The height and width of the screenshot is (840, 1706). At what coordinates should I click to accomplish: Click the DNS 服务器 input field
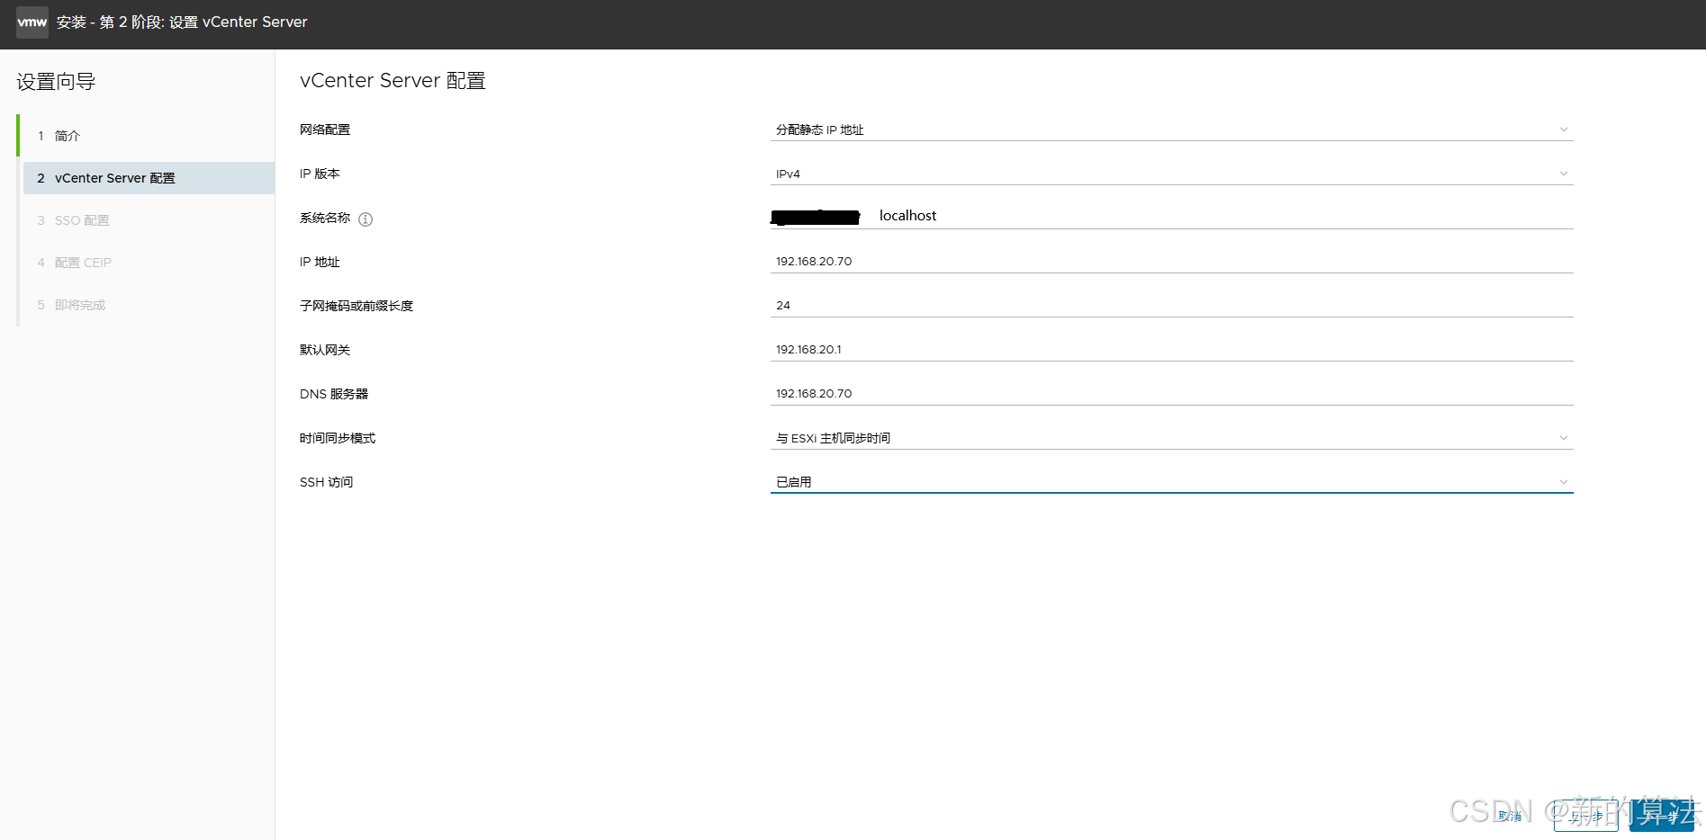click(1171, 394)
